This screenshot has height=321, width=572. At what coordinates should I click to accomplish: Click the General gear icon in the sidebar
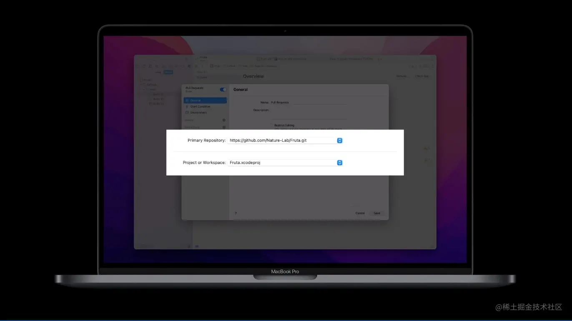pos(187,100)
